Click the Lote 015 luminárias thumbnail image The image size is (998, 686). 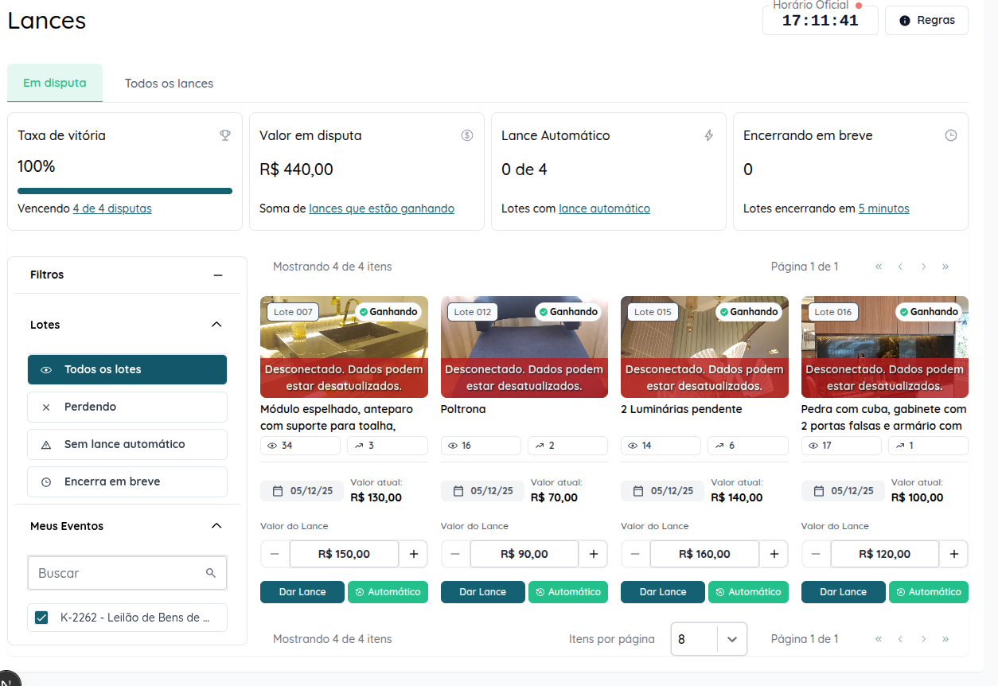[x=704, y=336]
